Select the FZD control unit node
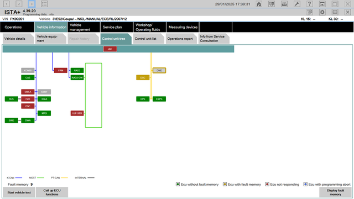This screenshot has width=354, height=199. pos(28,99)
